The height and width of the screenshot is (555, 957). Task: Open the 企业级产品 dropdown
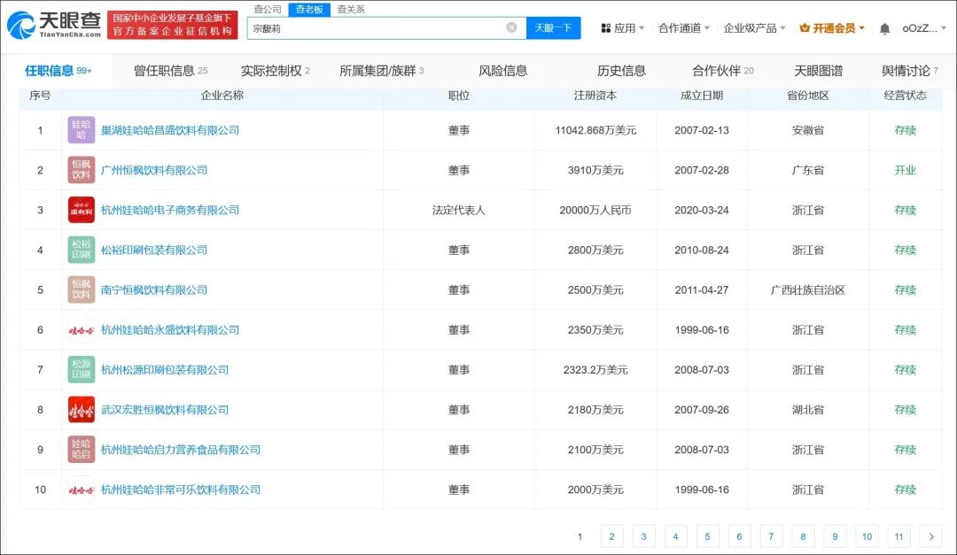click(x=754, y=28)
